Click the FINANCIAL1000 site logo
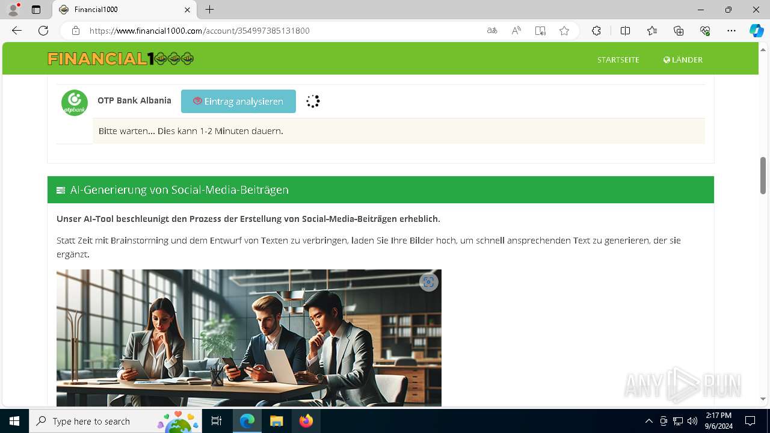The image size is (770, 433). click(x=120, y=59)
